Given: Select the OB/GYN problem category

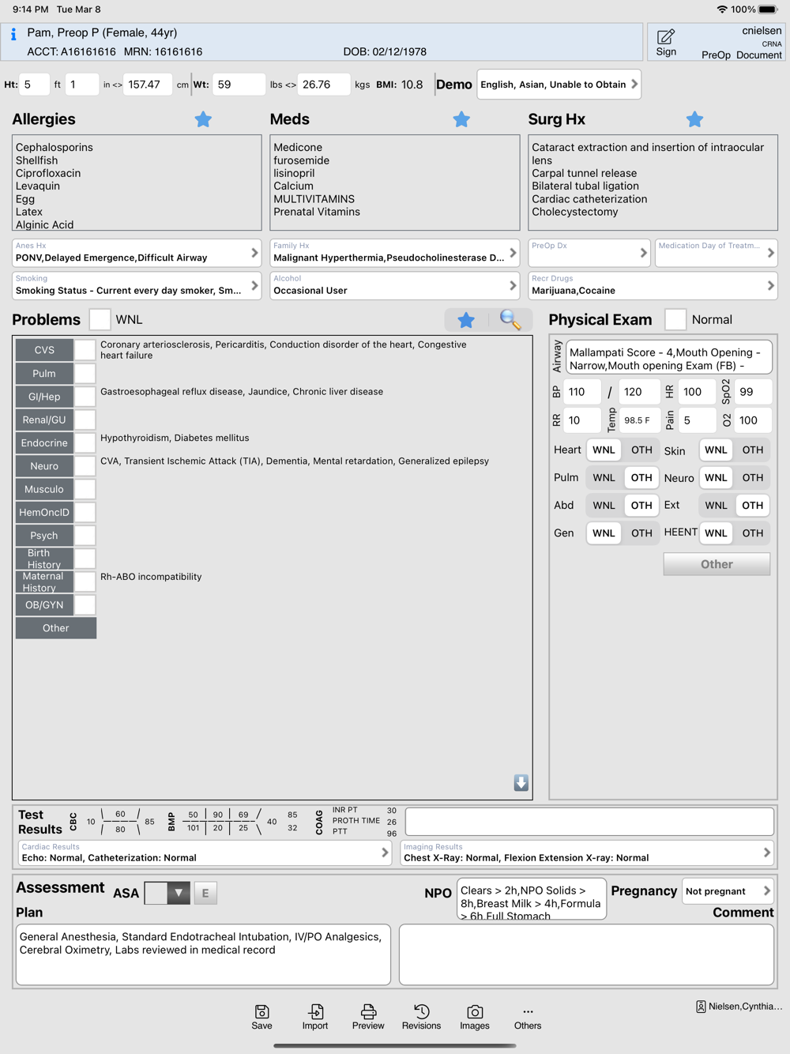Looking at the screenshot, I should tap(44, 604).
